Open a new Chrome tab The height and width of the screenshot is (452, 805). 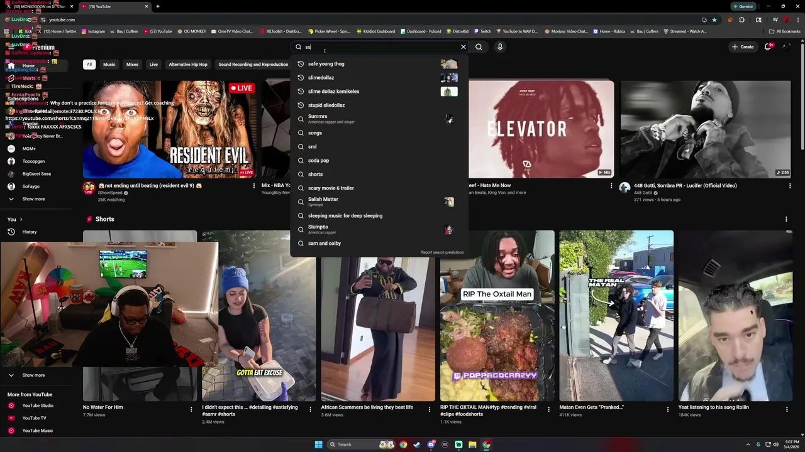158,6
